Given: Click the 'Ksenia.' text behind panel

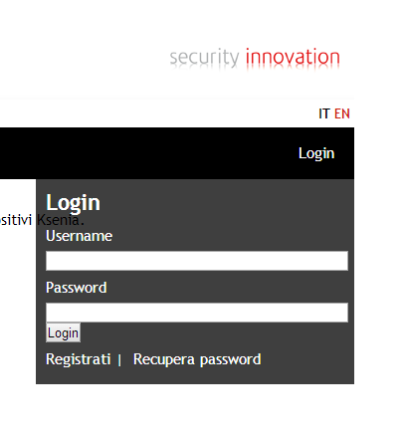Looking at the screenshot, I should [61, 220].
